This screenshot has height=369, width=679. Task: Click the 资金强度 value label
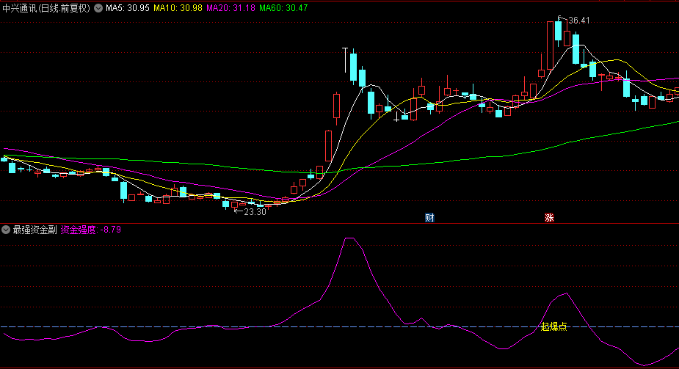pos(91,230)
